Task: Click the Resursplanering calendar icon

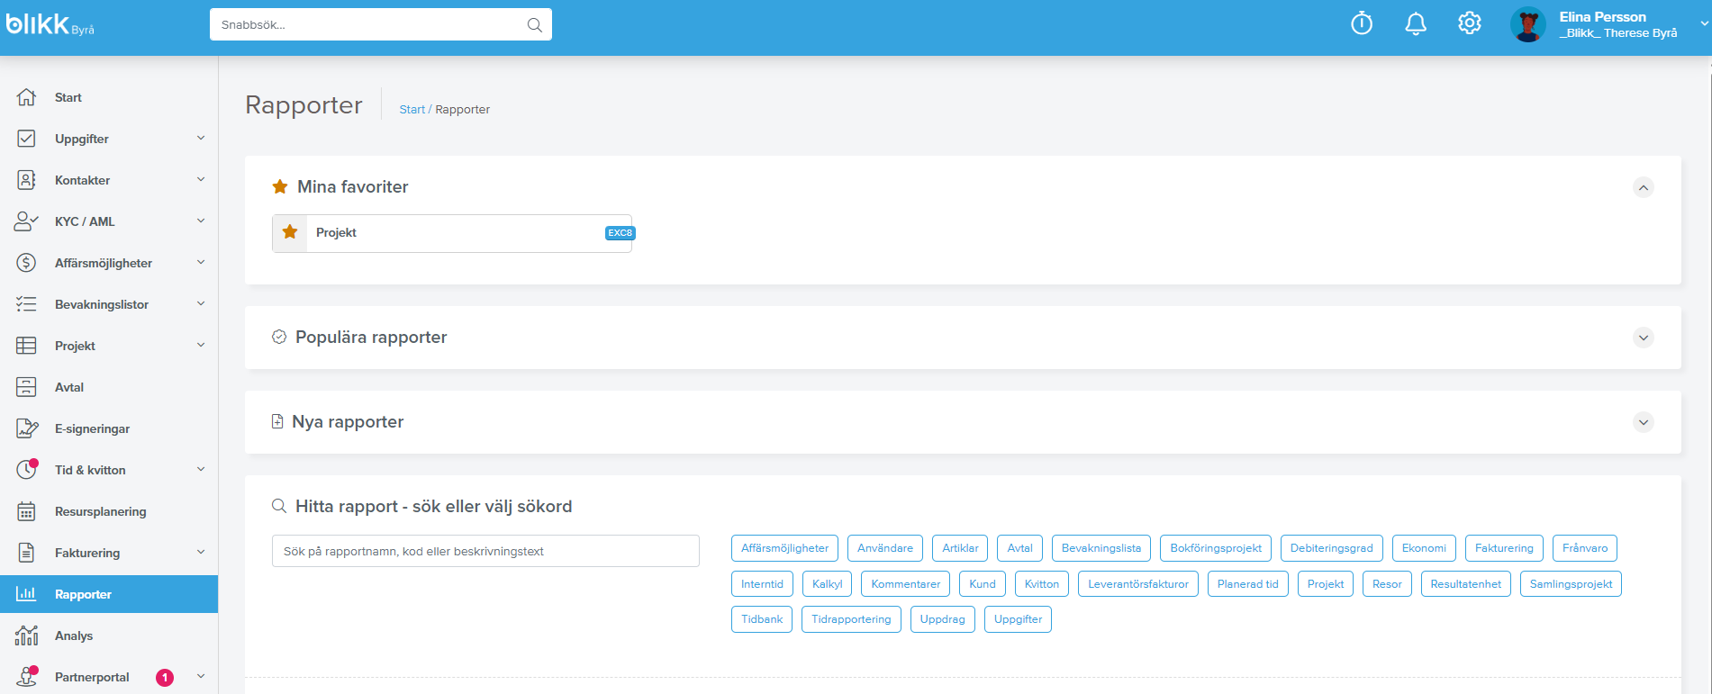Action: pos(27,511)
